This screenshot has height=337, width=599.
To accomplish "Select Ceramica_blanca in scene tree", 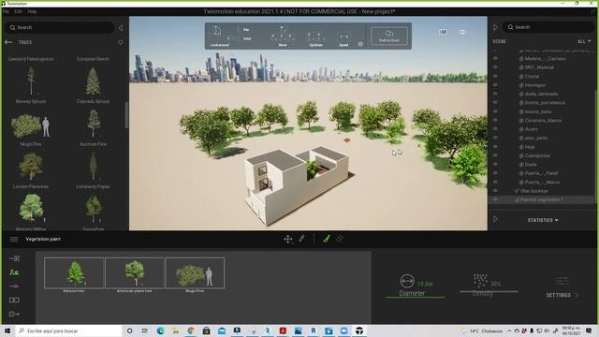I will [x=543, y=121].
